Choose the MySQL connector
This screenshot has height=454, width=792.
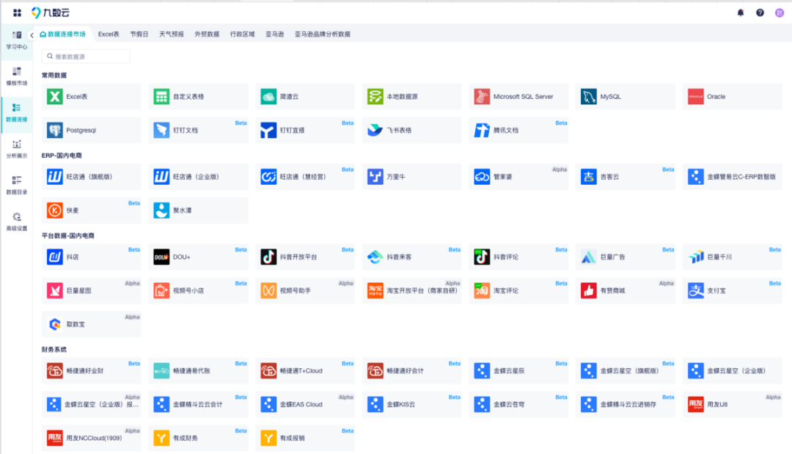pyautogui.click(x=626, y=97)
